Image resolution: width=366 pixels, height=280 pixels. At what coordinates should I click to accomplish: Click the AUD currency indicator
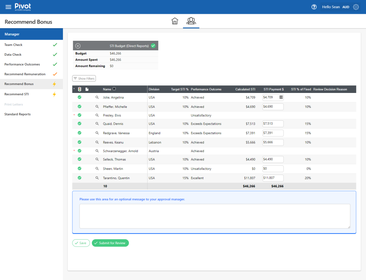click(x=345, y=7)
